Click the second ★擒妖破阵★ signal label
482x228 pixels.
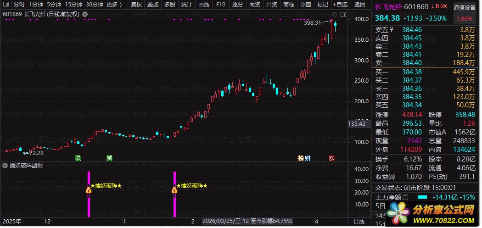[192, 186]
